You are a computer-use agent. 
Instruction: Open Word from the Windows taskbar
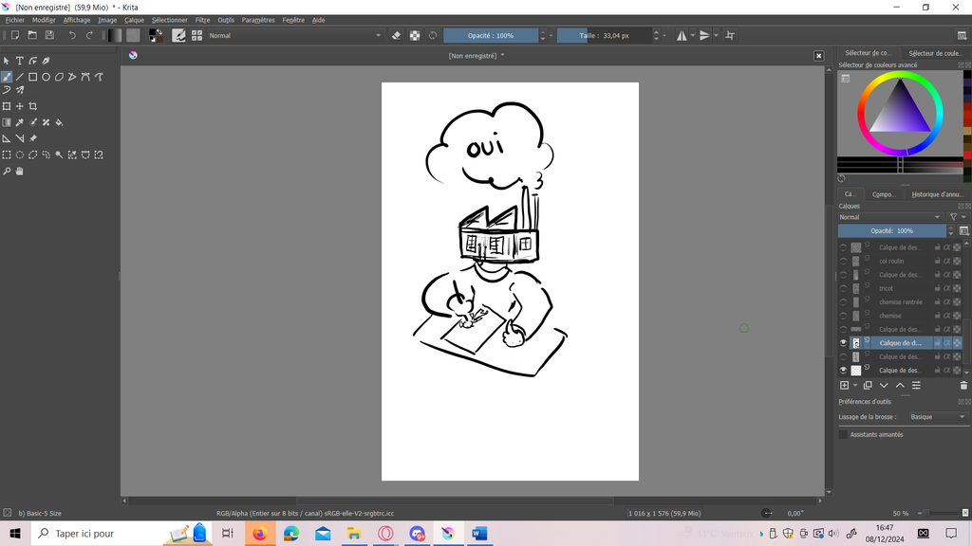[x=478, y=534]
